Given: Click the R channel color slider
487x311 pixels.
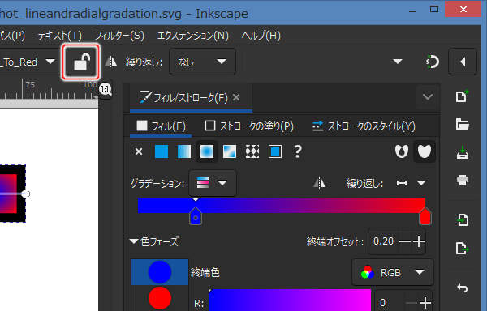Looking at the screenshot, I should tap(290, 300).
